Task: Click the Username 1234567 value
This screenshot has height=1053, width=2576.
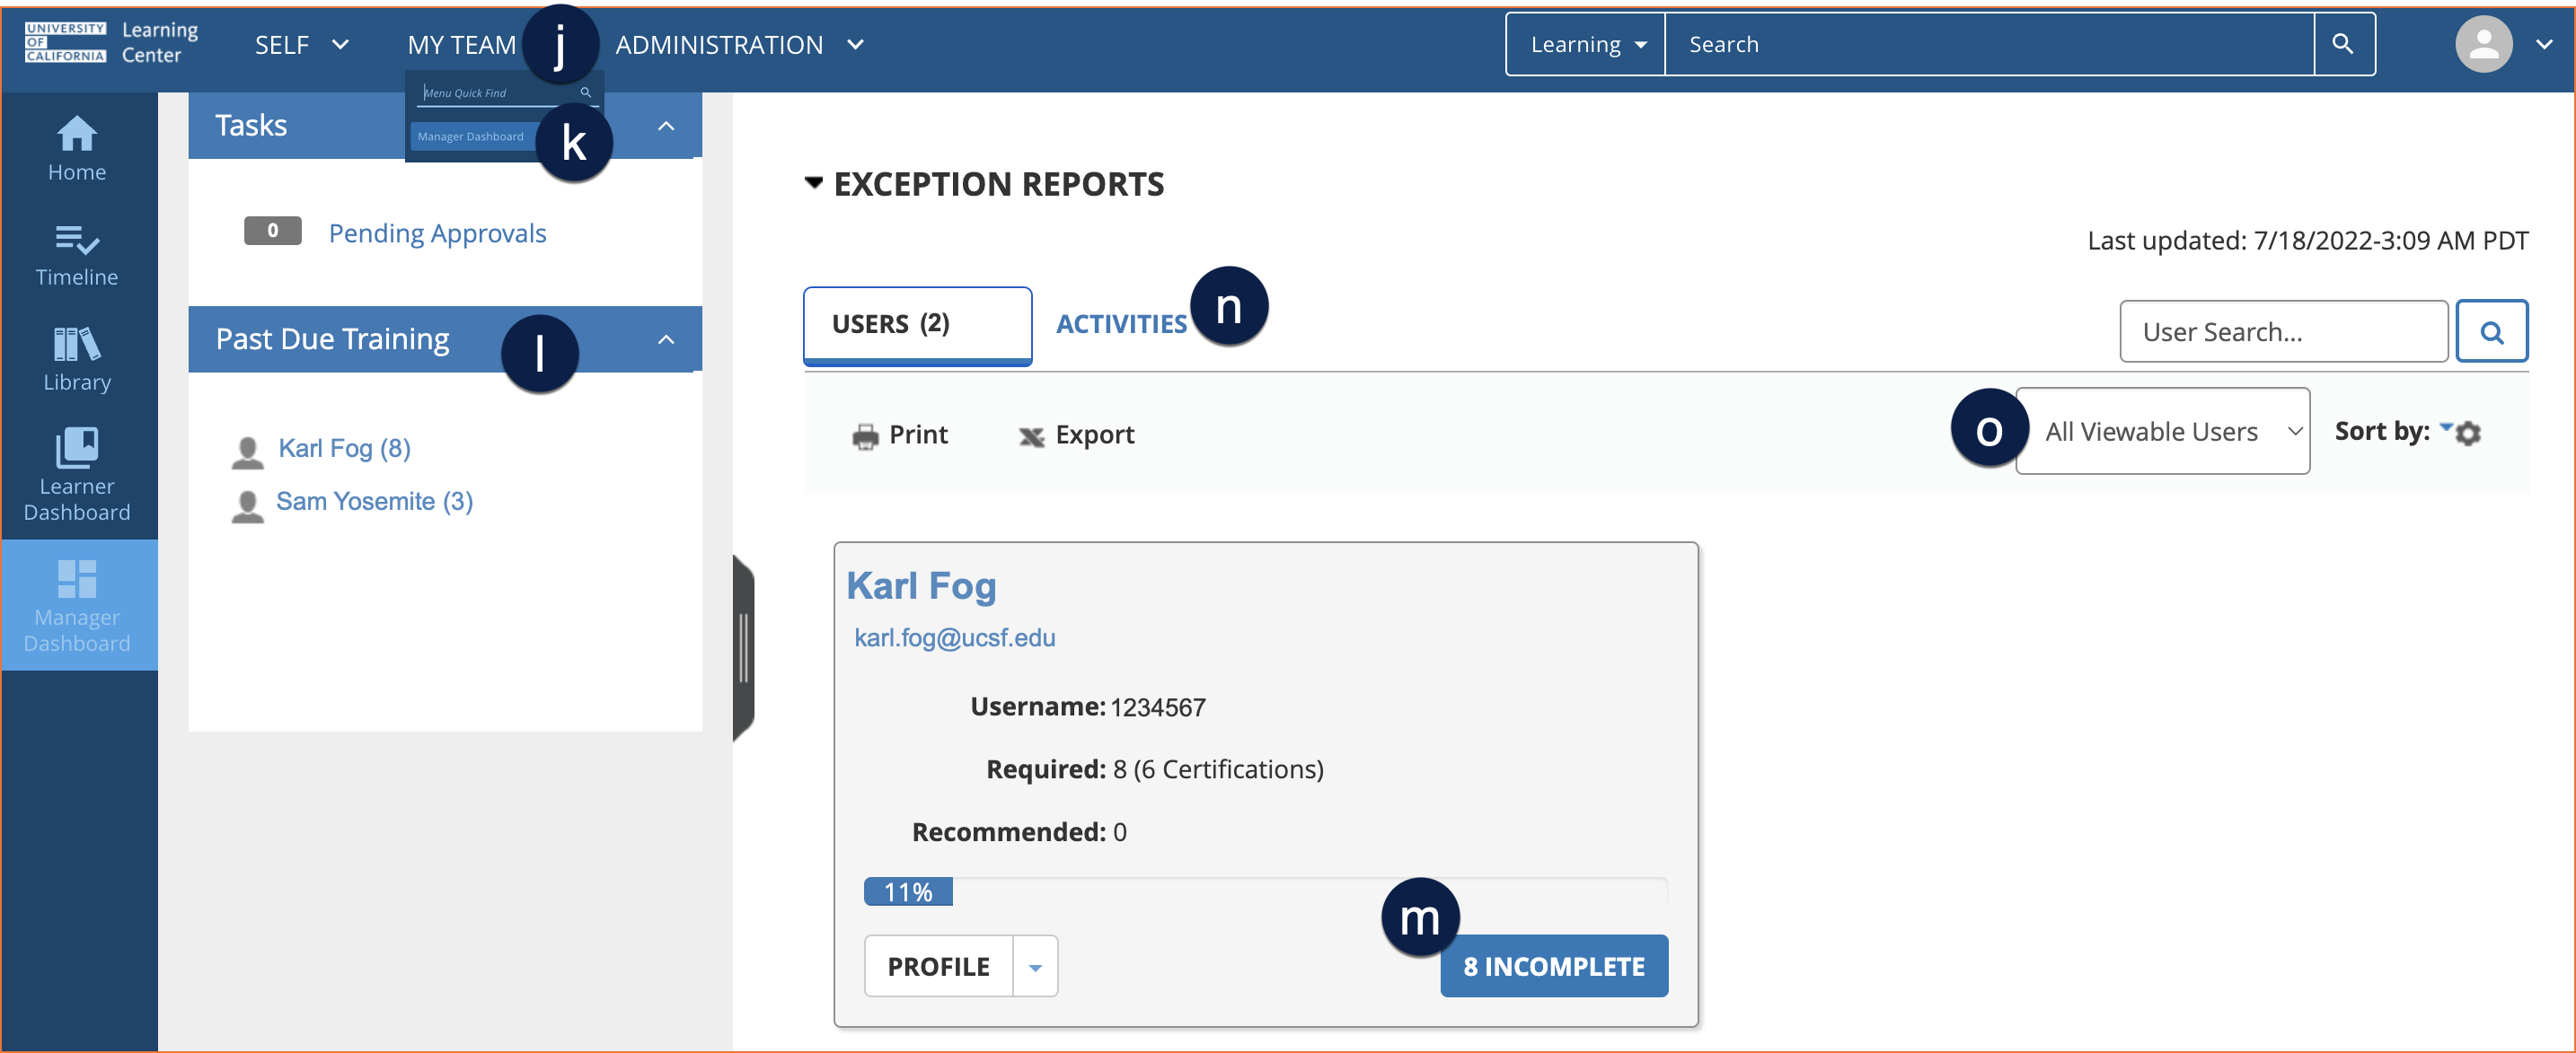Action: (x=1158, y=708)
